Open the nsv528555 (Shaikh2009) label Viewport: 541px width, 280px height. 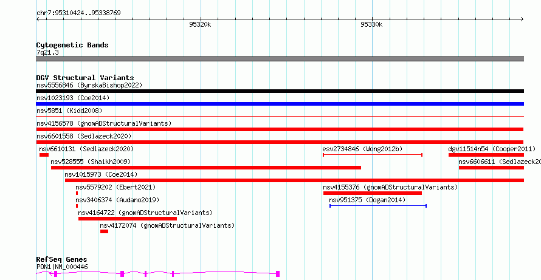(x=91, y=162)
